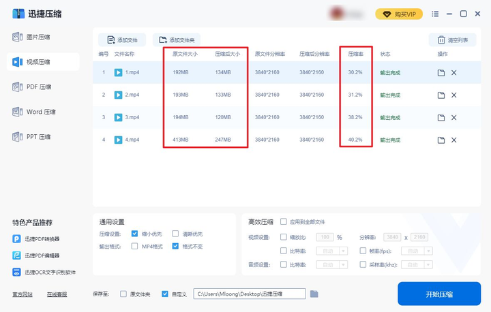
Task: Remove 4.mp4 from the list
Action: (x=453, y=140)
